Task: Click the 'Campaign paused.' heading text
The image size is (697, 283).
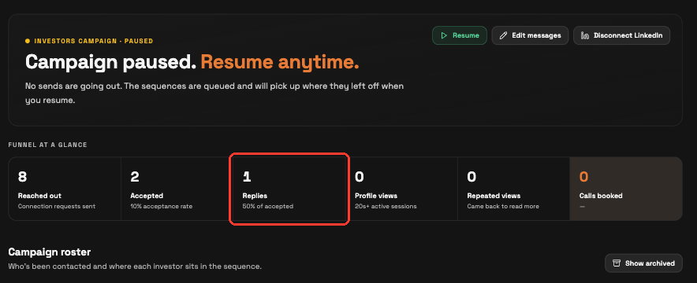Action: (110, 63)
